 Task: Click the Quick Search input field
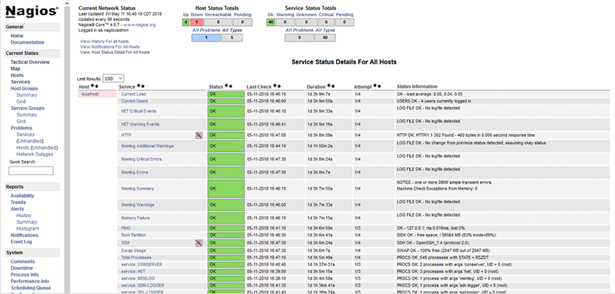31,171
